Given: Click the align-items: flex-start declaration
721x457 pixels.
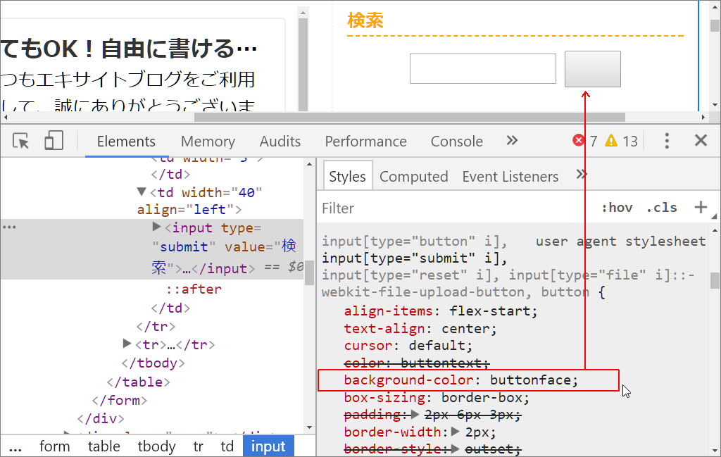Looking at the screenshot, I should [441, 311].
